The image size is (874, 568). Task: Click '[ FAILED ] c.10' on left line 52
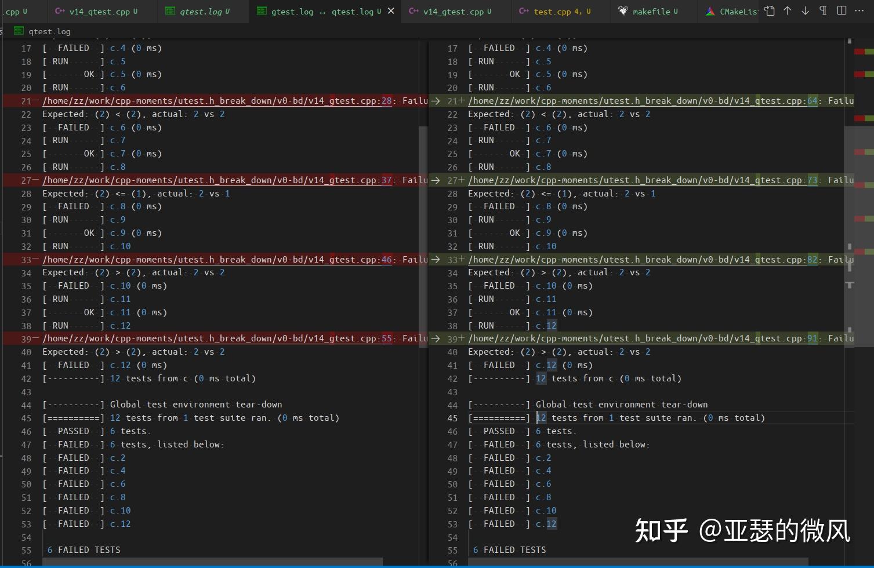pyautogui.click(x=86, y=511)
